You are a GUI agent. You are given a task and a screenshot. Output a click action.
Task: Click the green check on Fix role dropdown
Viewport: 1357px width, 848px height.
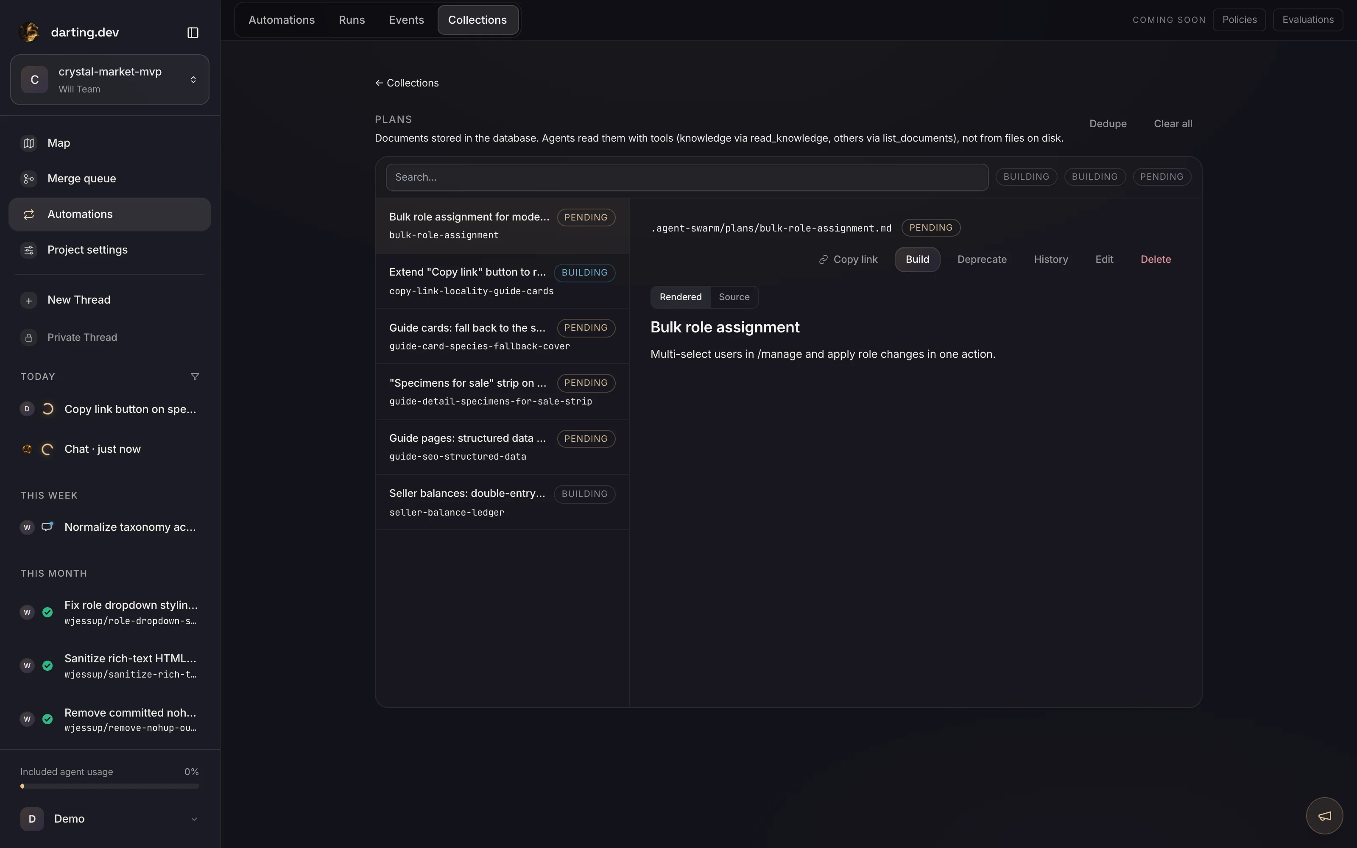pyautogui.click(x=47, y=612)
